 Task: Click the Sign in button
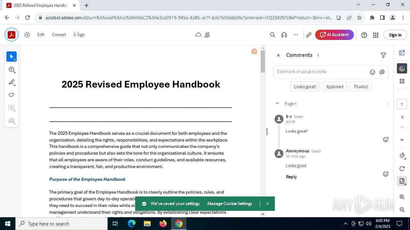coord(395,35)
